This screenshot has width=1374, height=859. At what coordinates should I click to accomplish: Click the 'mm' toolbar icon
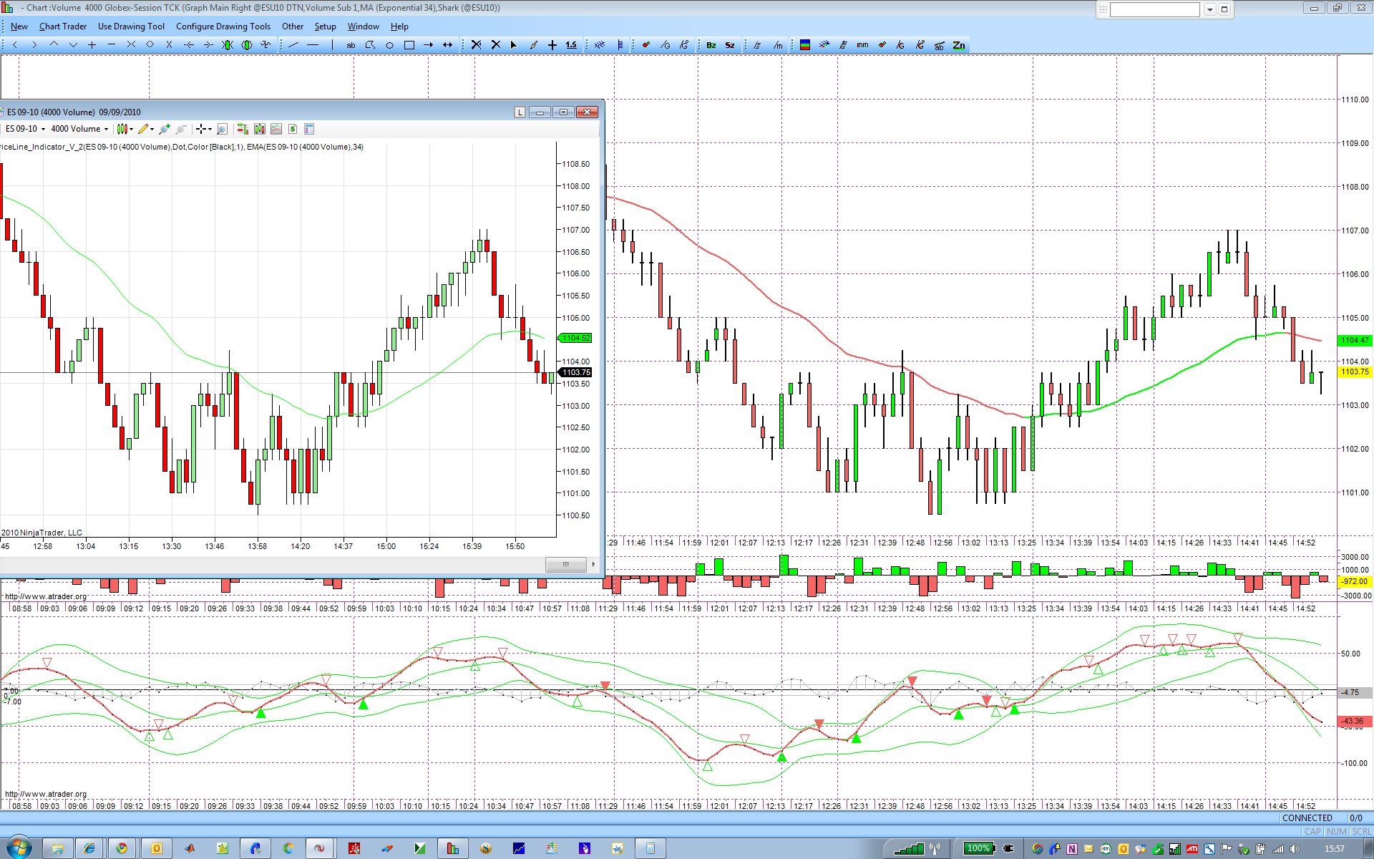click(862, 45)
